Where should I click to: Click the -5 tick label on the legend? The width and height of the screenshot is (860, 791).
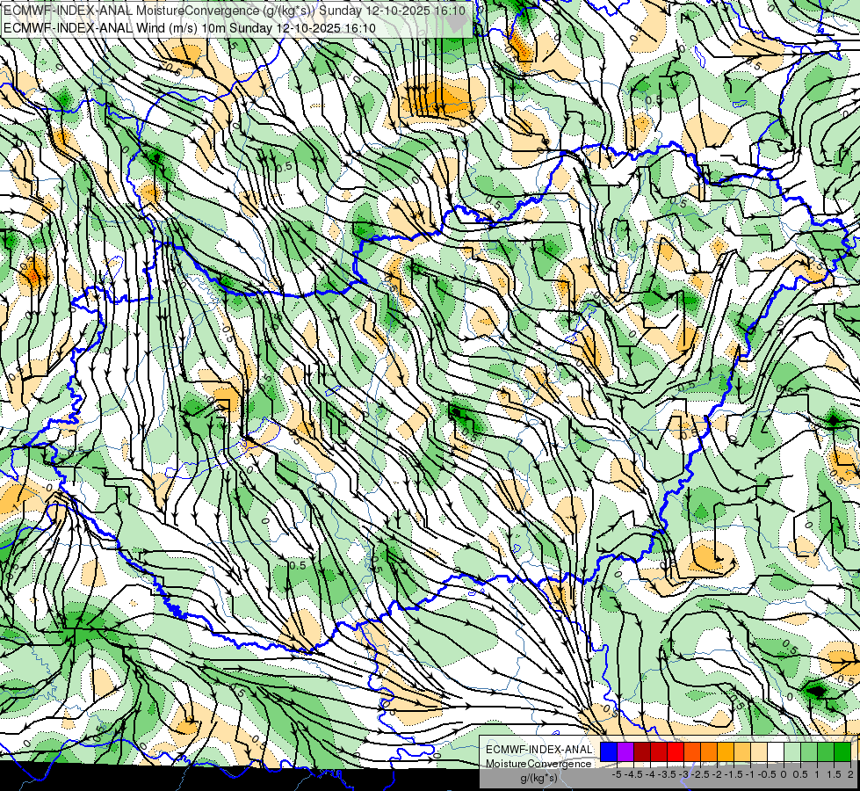(617, 774)
